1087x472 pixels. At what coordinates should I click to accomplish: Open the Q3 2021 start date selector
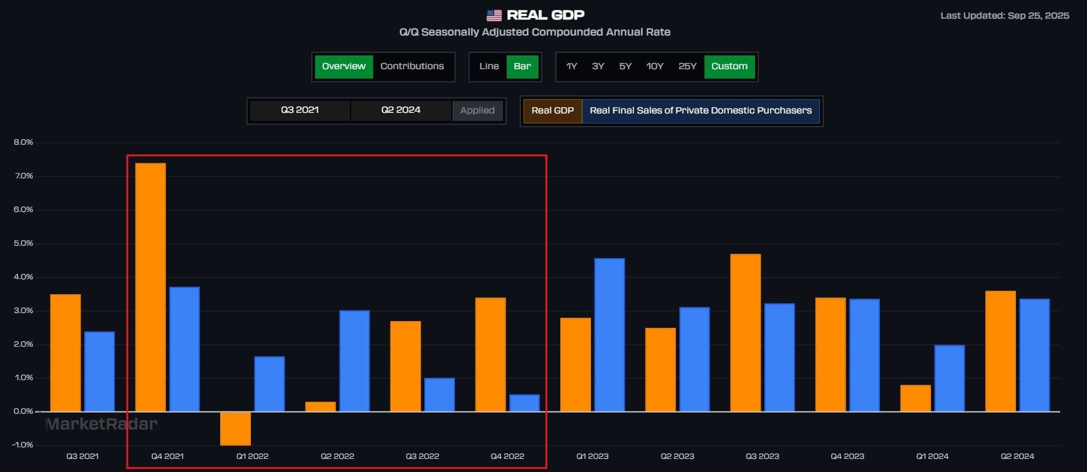coord(300,110)
